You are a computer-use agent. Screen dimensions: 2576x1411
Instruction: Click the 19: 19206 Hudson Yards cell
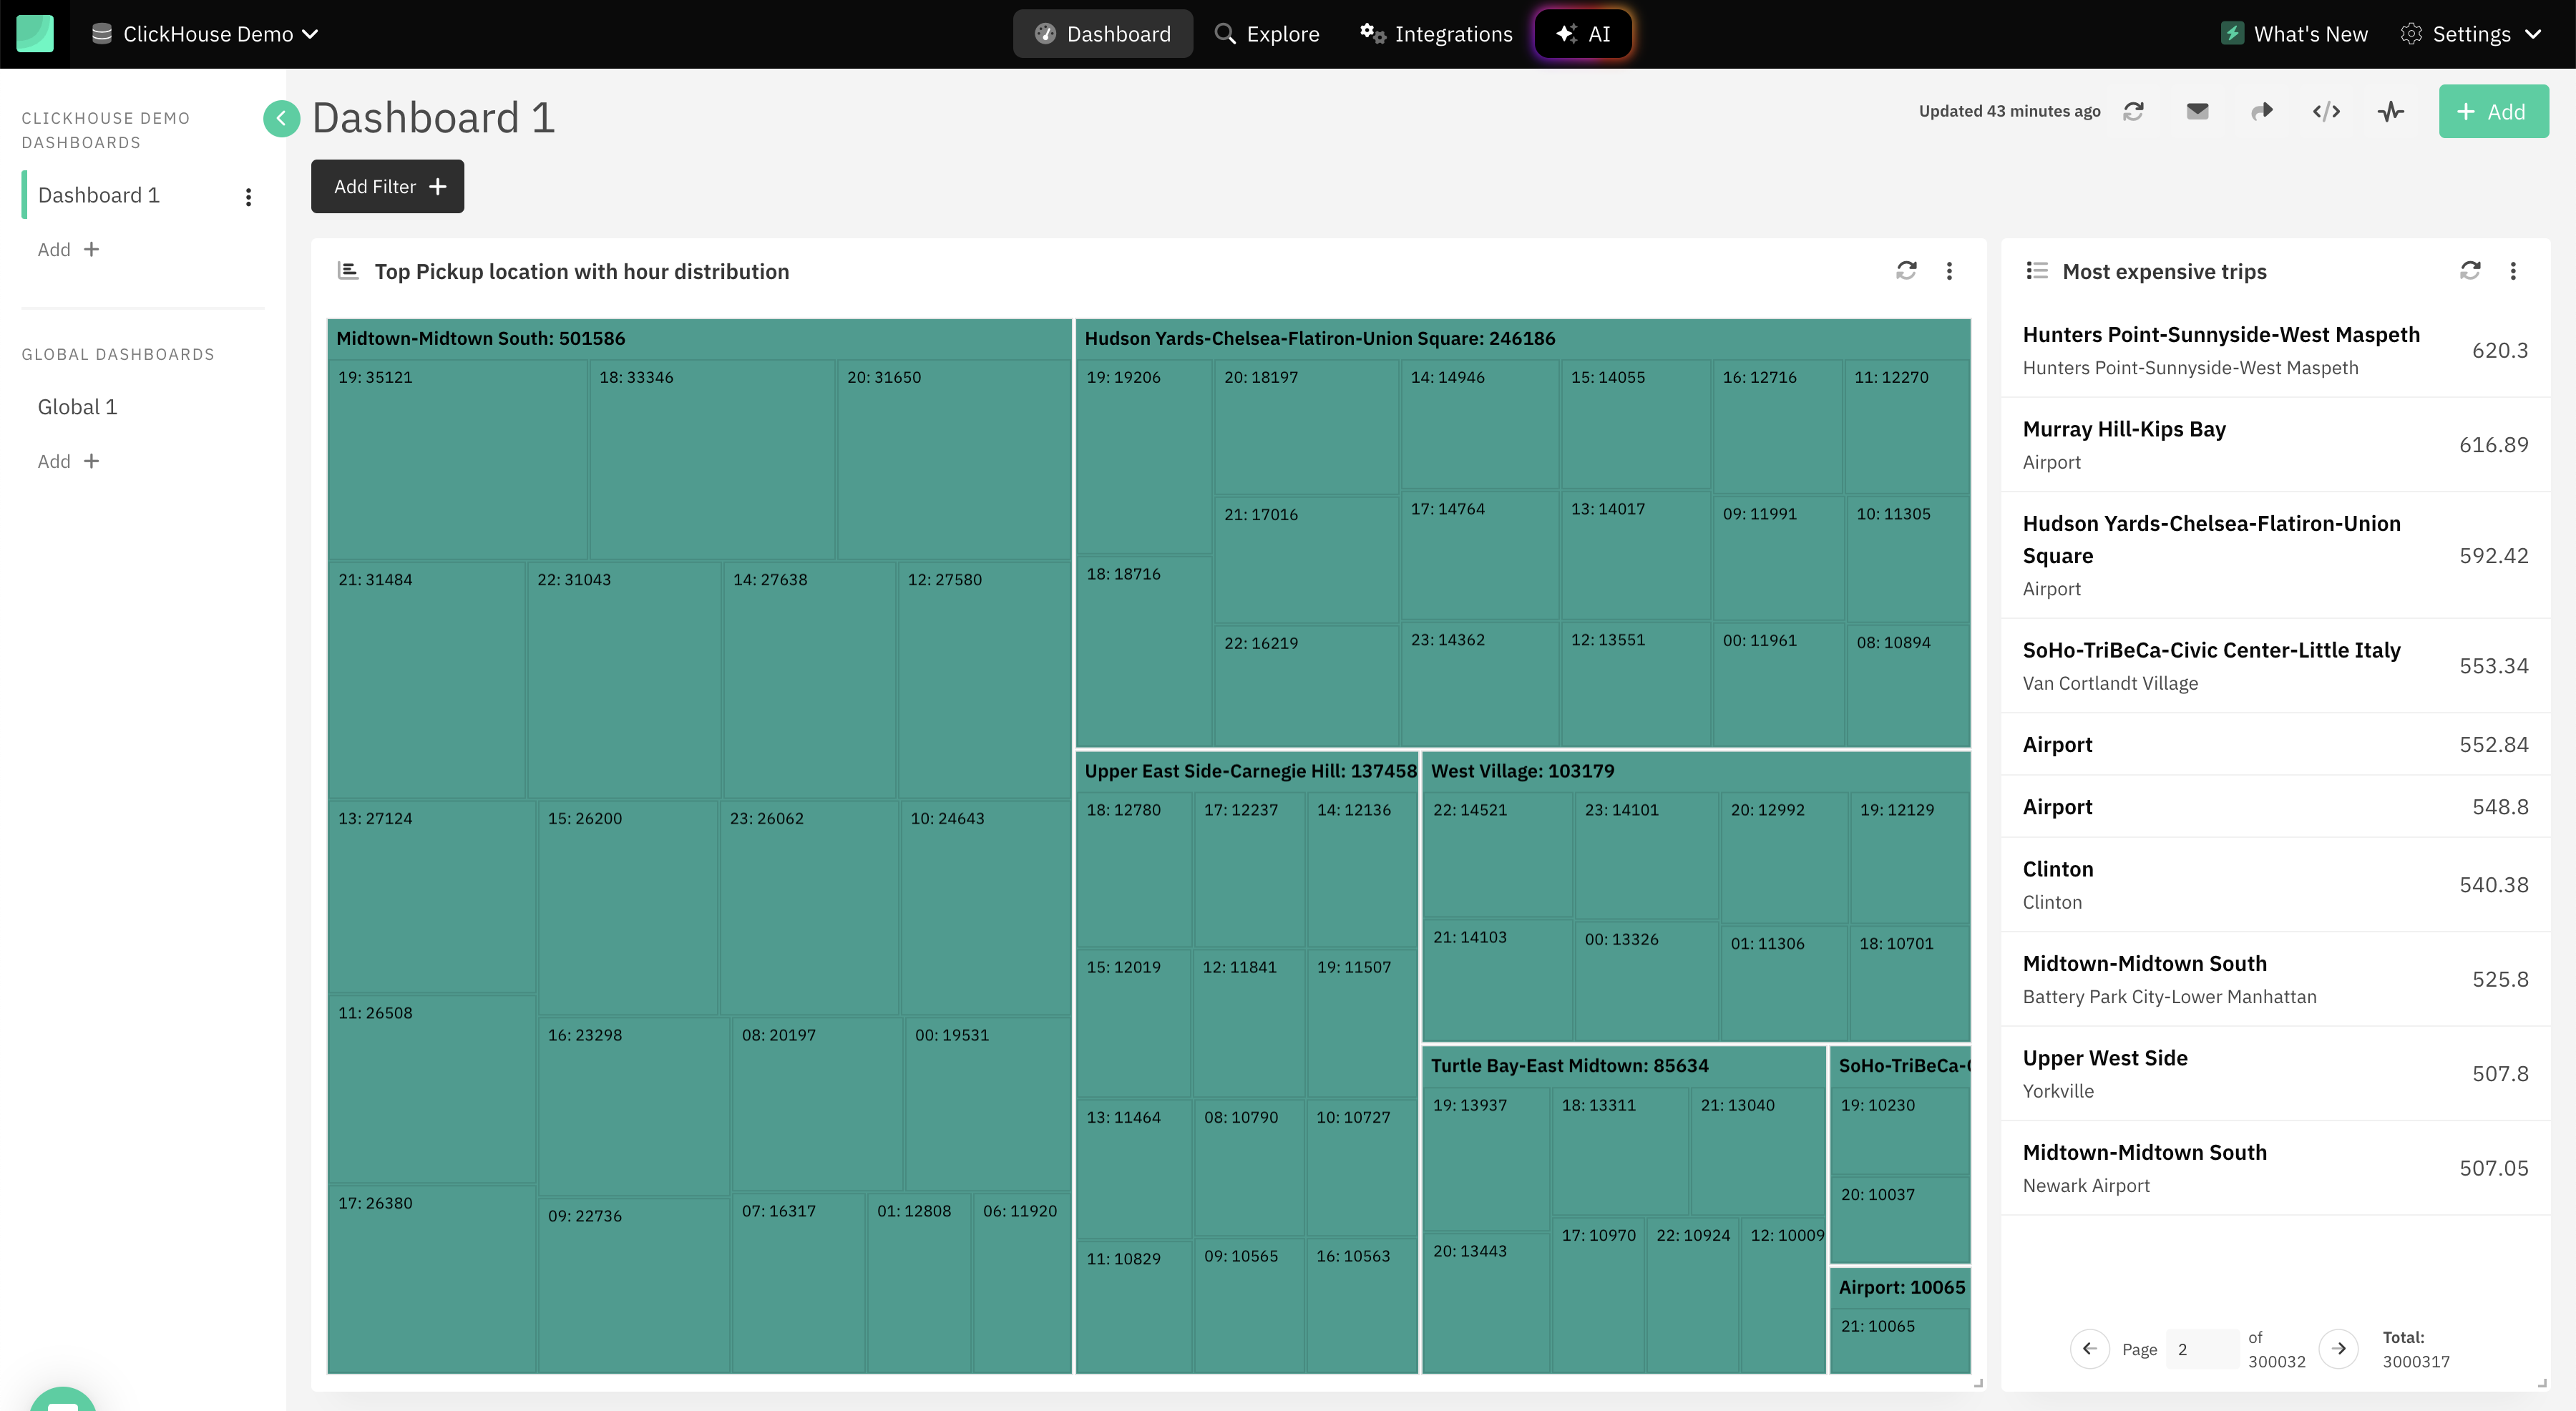pyautogui.click(x=1144, y=456)
